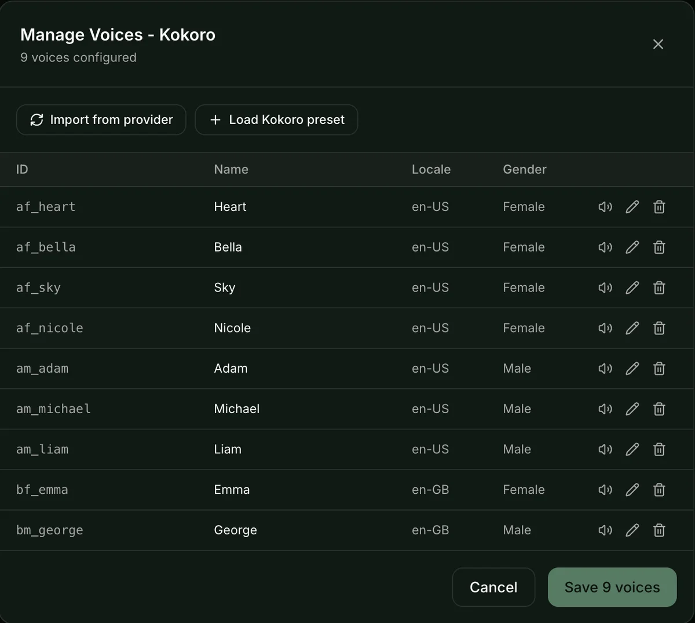
Task: Click the name Heart
Action: coord(230,207)
